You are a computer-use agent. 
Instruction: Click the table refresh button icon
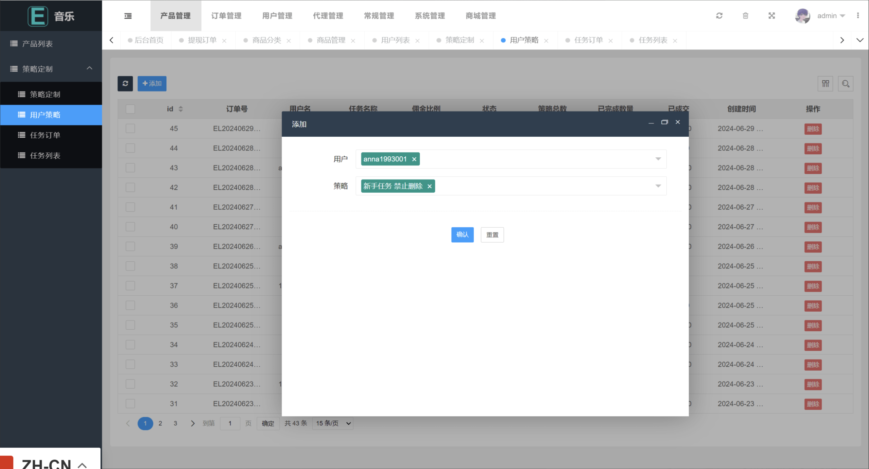(125, 83)
